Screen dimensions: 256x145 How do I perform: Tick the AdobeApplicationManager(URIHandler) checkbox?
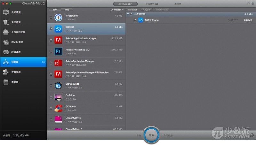click(51, 74)
